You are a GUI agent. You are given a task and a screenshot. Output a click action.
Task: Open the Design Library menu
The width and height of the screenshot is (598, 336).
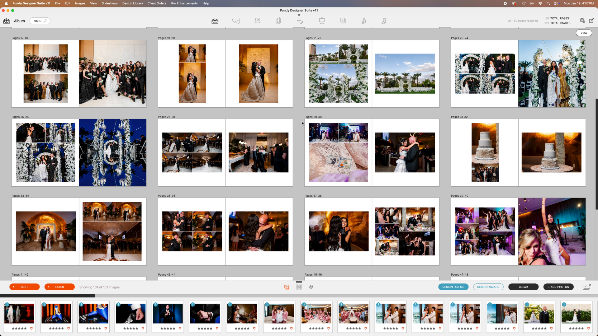click(x=132, y=3)
